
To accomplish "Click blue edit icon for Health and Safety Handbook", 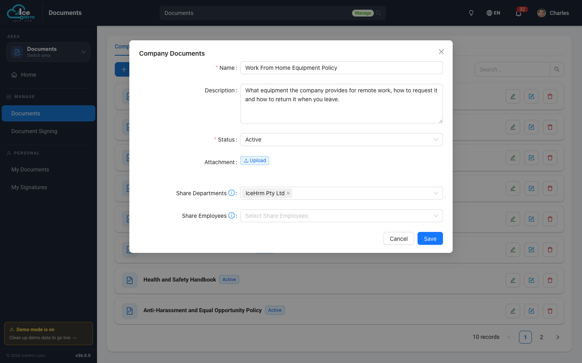I will coord(531,280).
